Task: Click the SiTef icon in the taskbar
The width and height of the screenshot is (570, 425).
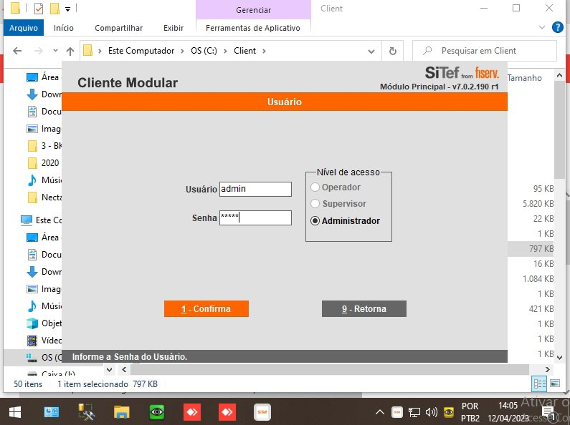Action: coord(262,412)
